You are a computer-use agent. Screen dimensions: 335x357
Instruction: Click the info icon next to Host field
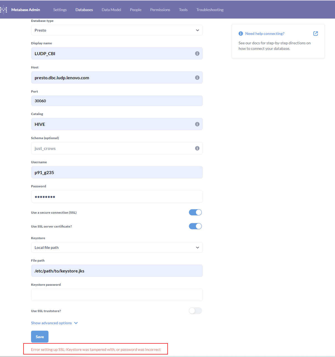point(197,78)
